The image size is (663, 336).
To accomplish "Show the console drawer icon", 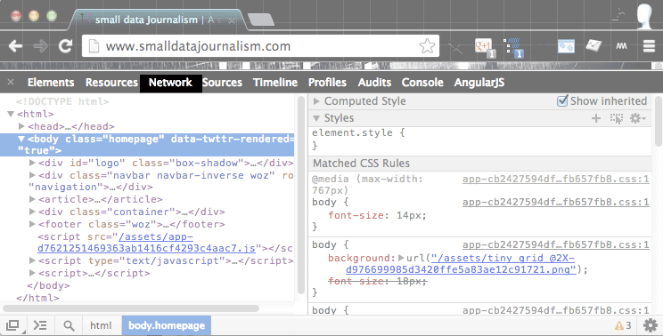I will (40, 325).
